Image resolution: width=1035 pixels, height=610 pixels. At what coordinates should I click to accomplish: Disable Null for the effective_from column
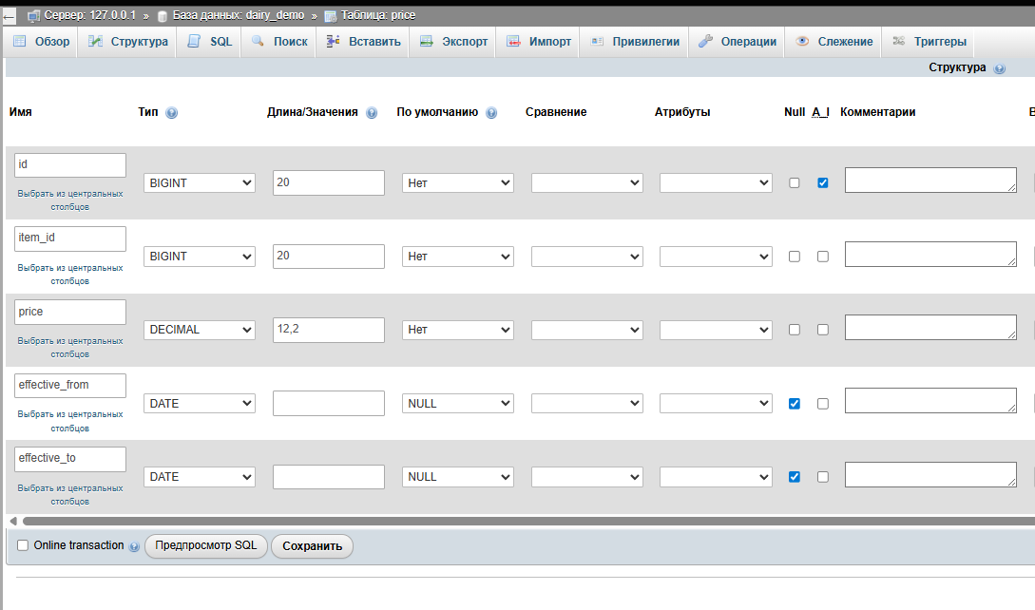coord(795,404)
